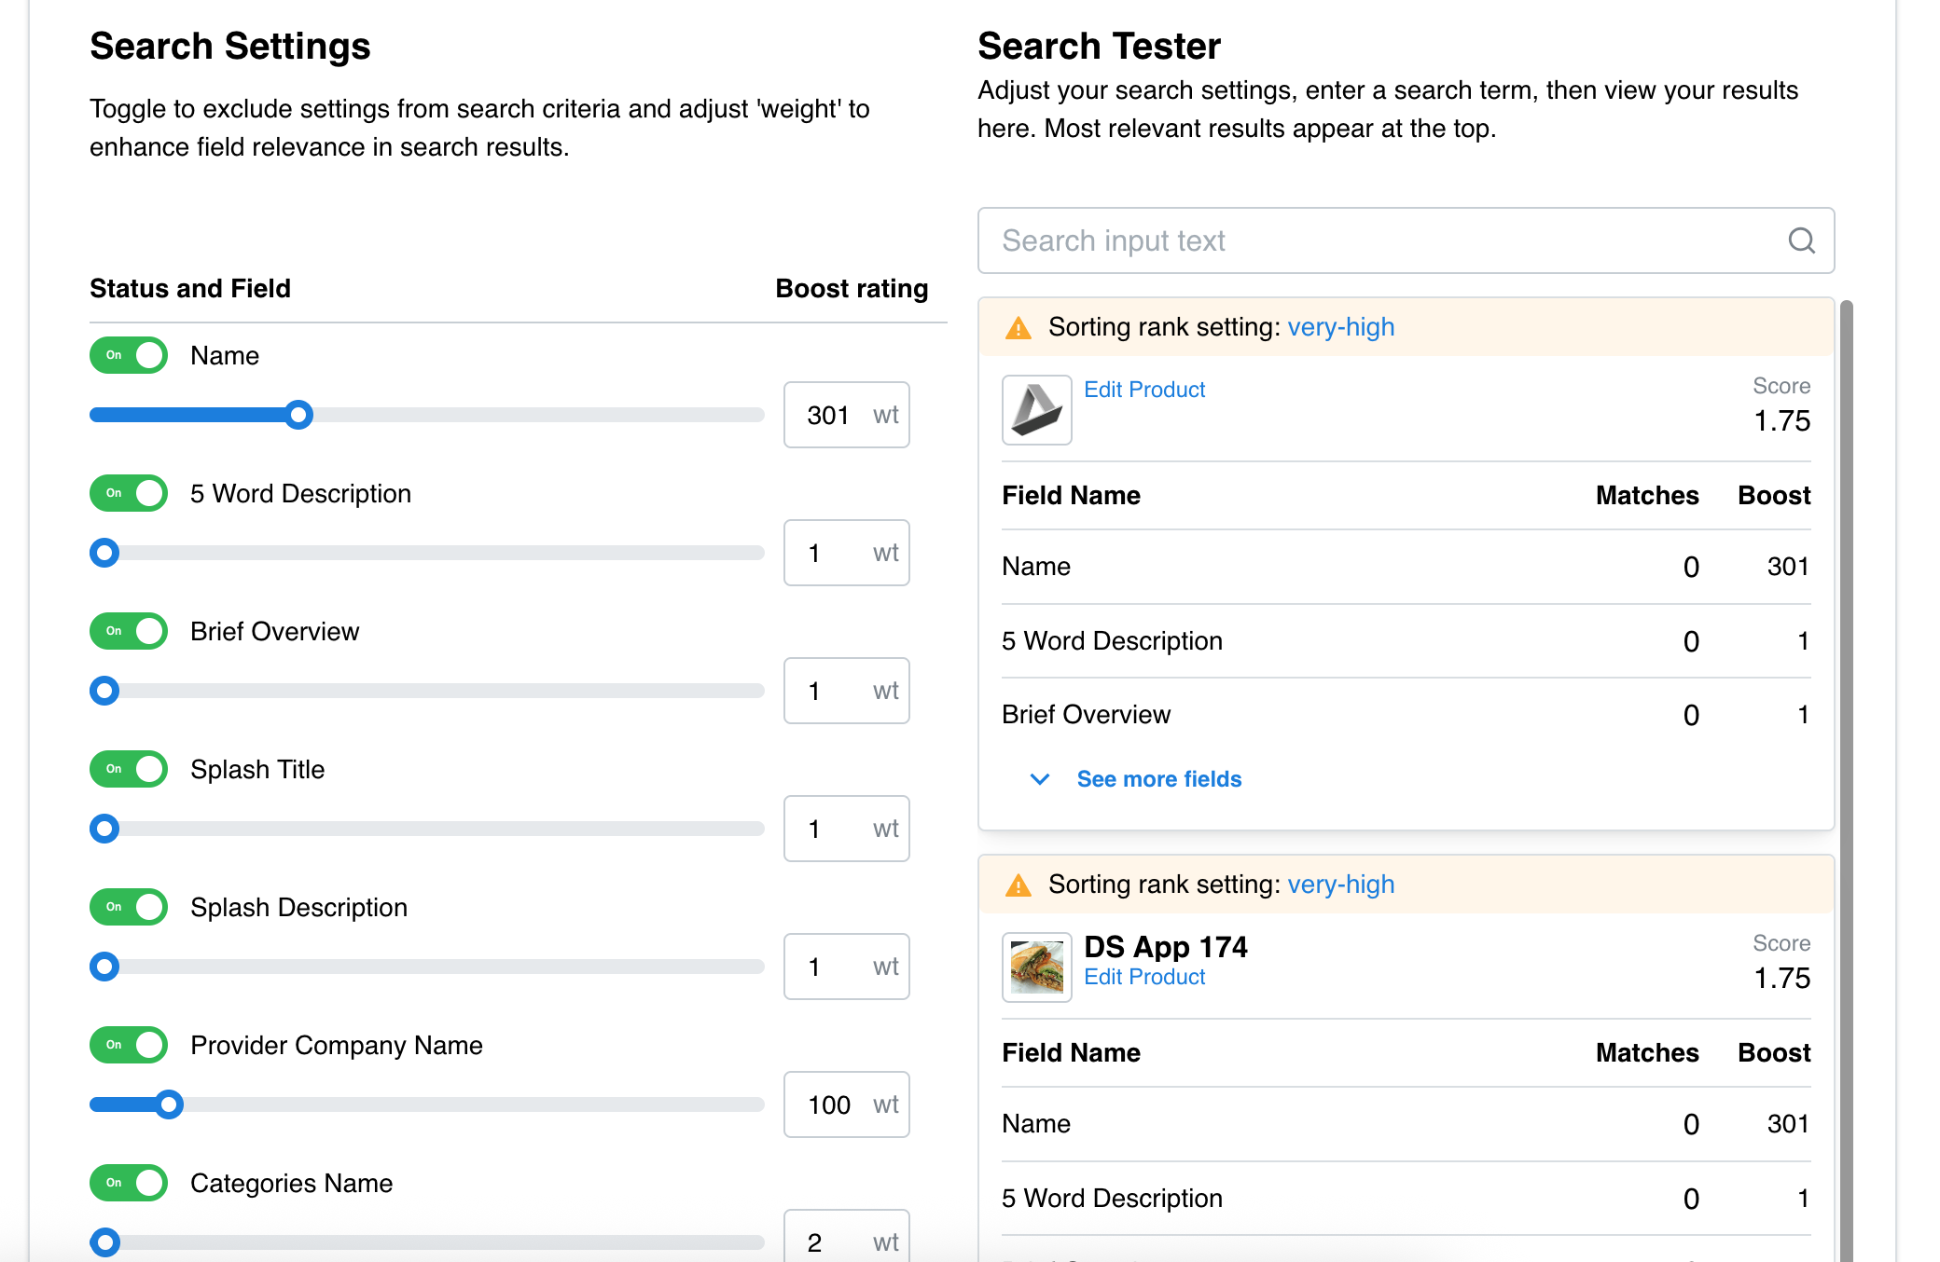Open Edit Product link under DS App 174
The width and height of the screenshot is (1940, 1262).
tap(1144, 977)
